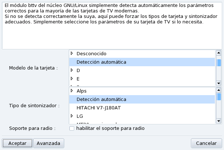Click the tuner list's scroll-down arrow
Screen dimensions: 224x150
pos(219,120)
